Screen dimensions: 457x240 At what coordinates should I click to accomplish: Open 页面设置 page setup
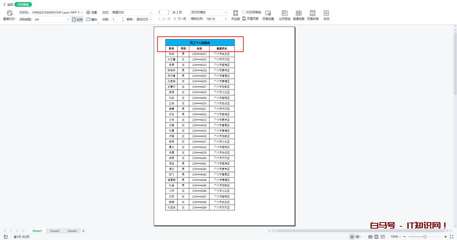click(268, 15)
